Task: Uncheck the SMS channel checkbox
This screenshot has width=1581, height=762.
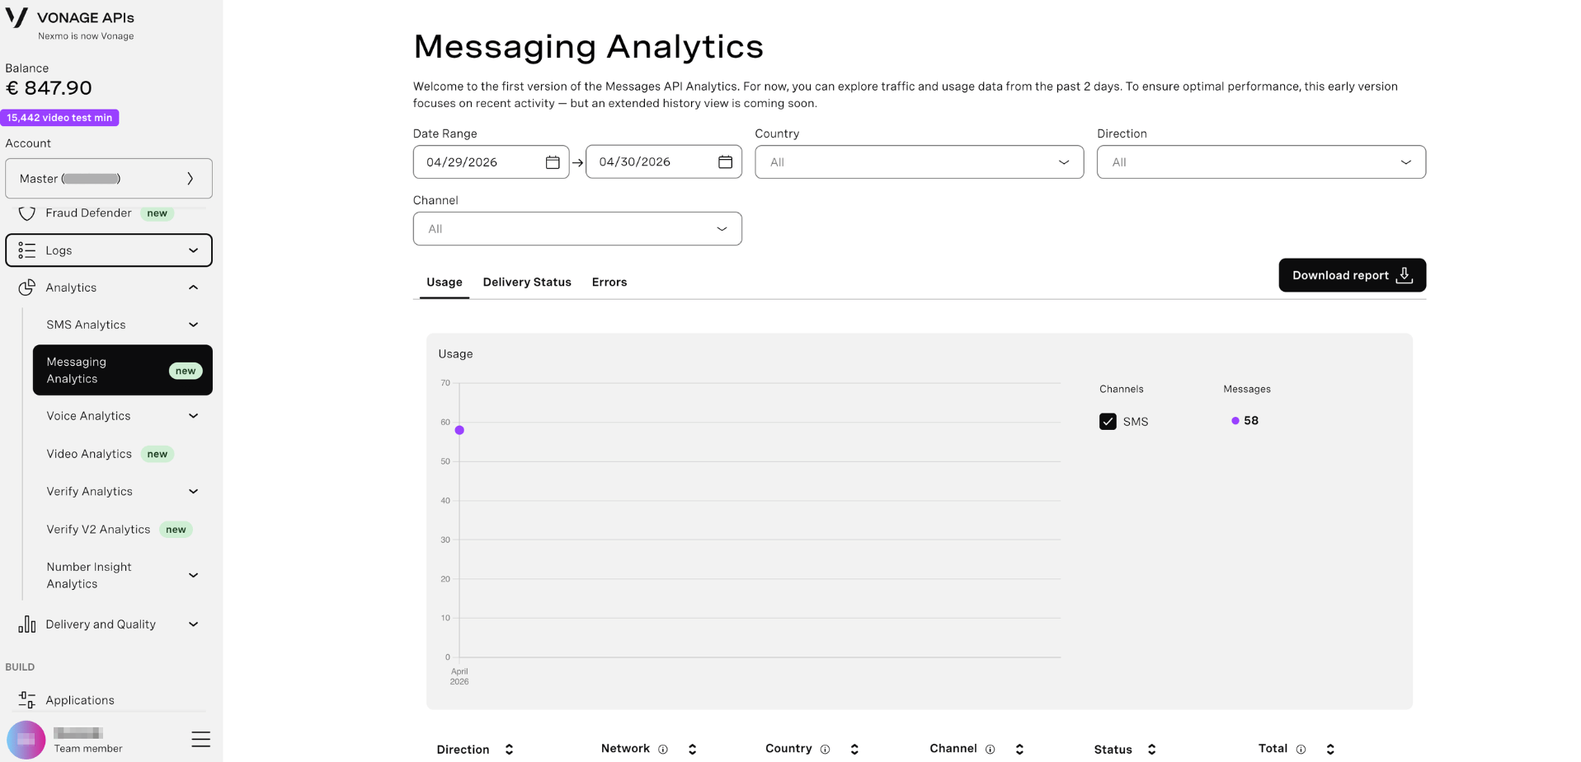Action: [x=1108, y=422]
